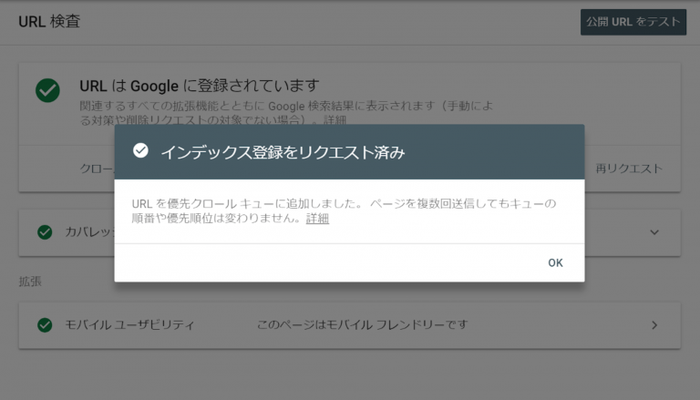700x400 pixels.
Task: Click the URL 検査 page heading
Action: click(49, 22)
